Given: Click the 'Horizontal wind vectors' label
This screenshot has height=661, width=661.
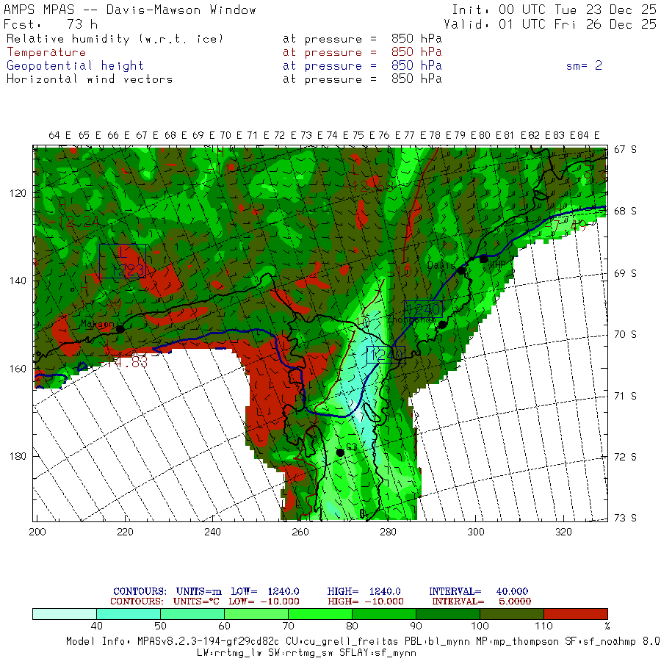Looking at the screenshot, I should (90, 79).
